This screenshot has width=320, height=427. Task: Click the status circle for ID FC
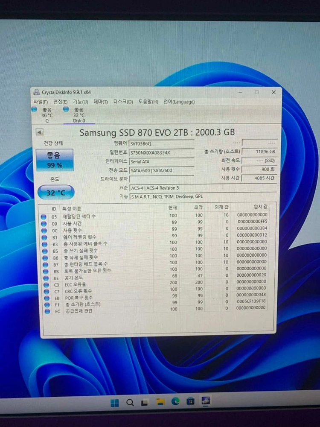coord(47,312)
